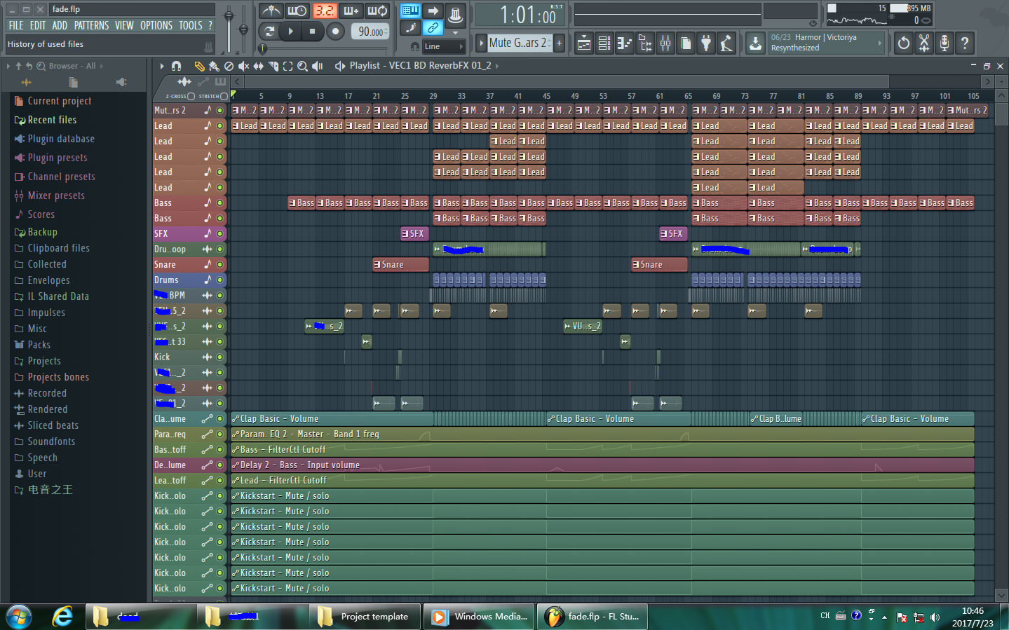The width and height of the screenshot is (1009, 630).
Task: Click the Record button in transport
Action: coord(335,32)
